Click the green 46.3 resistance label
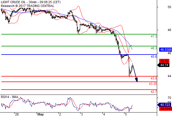 click(x=154, y=48)
